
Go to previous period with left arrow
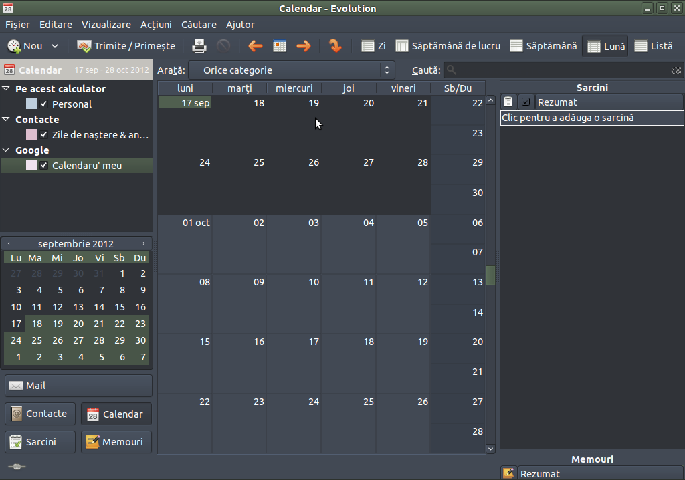255,46
